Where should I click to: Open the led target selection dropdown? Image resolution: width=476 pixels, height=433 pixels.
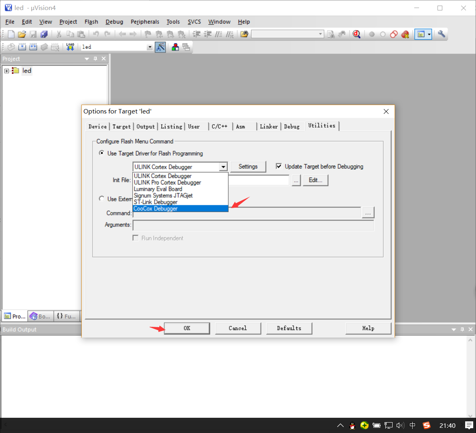click(x=150, y=47)
